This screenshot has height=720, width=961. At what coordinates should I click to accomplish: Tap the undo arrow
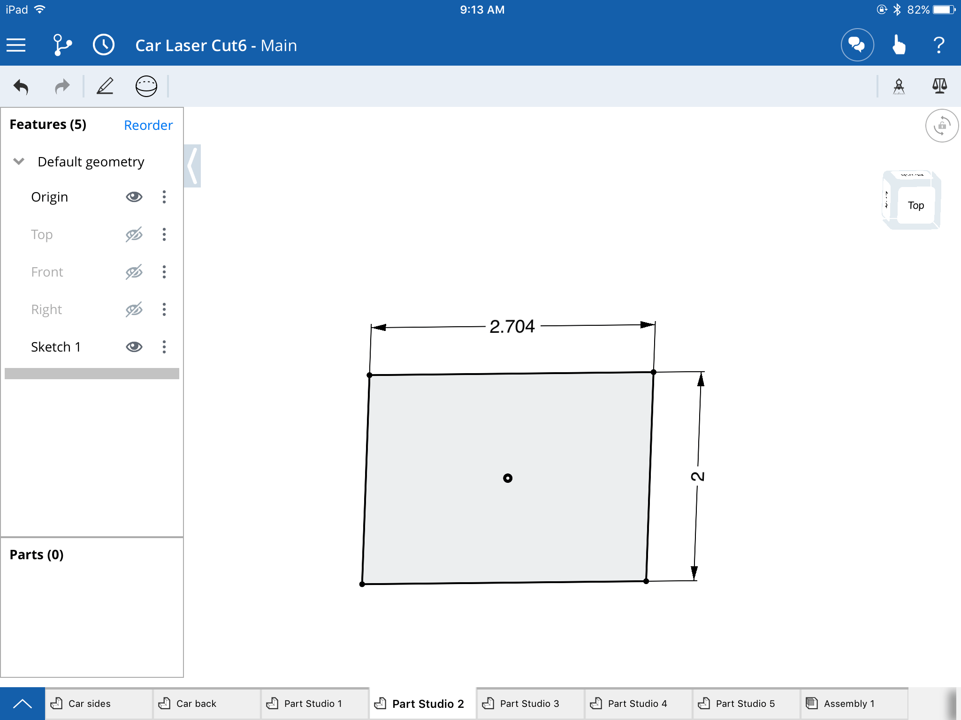[x=22, y=87]
